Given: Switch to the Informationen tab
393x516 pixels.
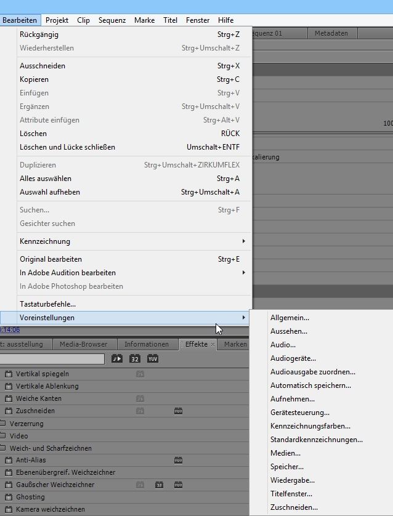Looking at the screenshot, I should pos(147,344).
